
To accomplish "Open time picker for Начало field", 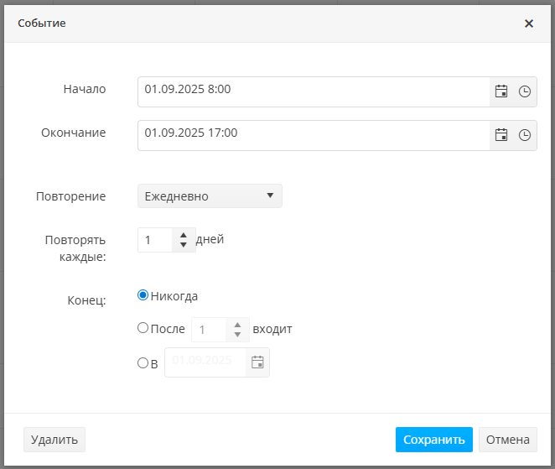I will (525, 91).
